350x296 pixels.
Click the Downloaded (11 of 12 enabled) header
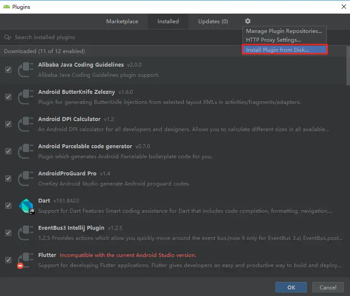44,51
